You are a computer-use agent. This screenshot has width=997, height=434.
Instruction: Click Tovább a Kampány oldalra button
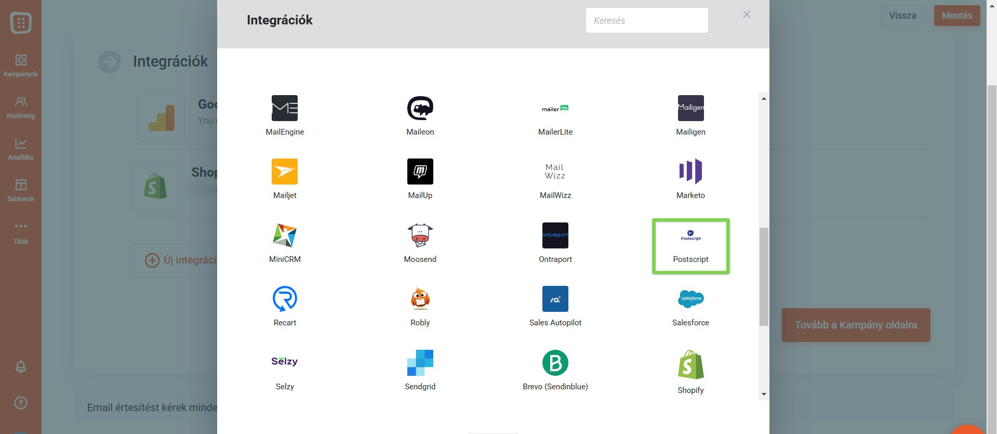pos(856,325)
